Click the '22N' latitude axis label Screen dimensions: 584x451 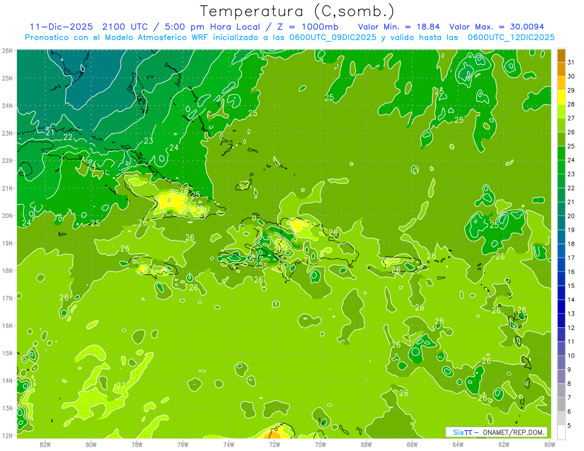[7, 161]
